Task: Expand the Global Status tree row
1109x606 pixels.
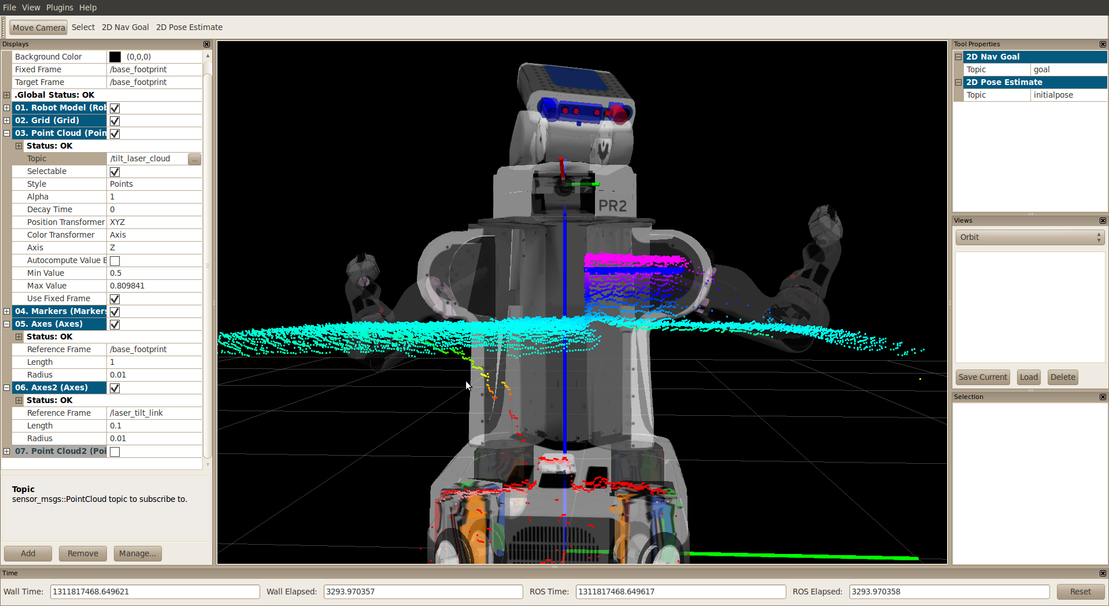Action: tap(6, 95)
